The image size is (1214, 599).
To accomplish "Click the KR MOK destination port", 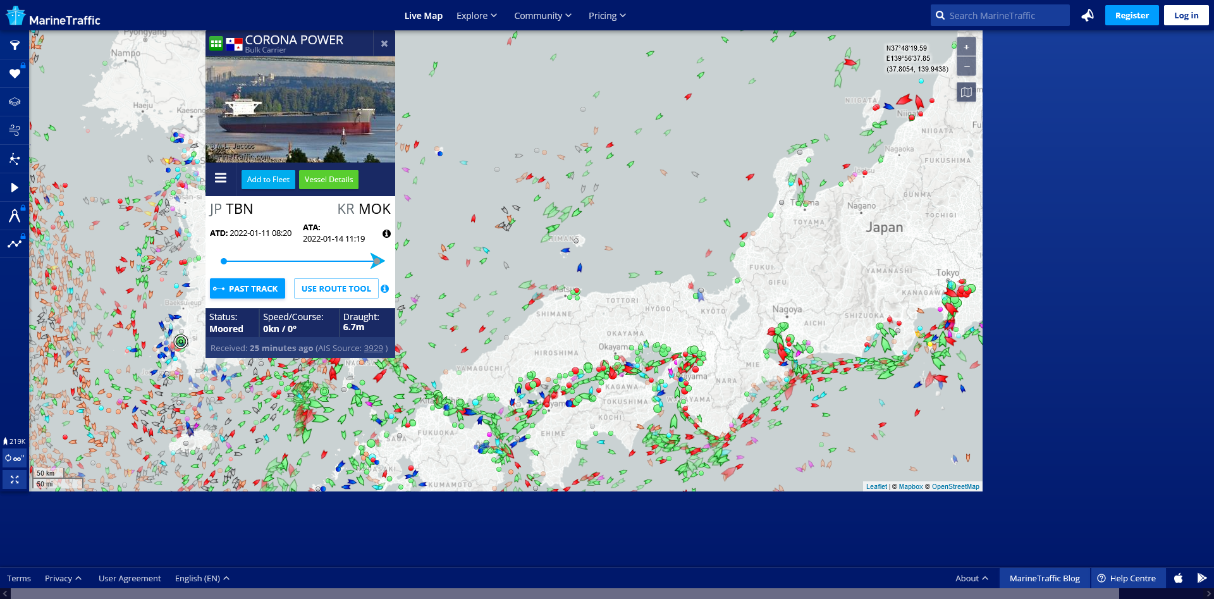I will tap(364, 209).
